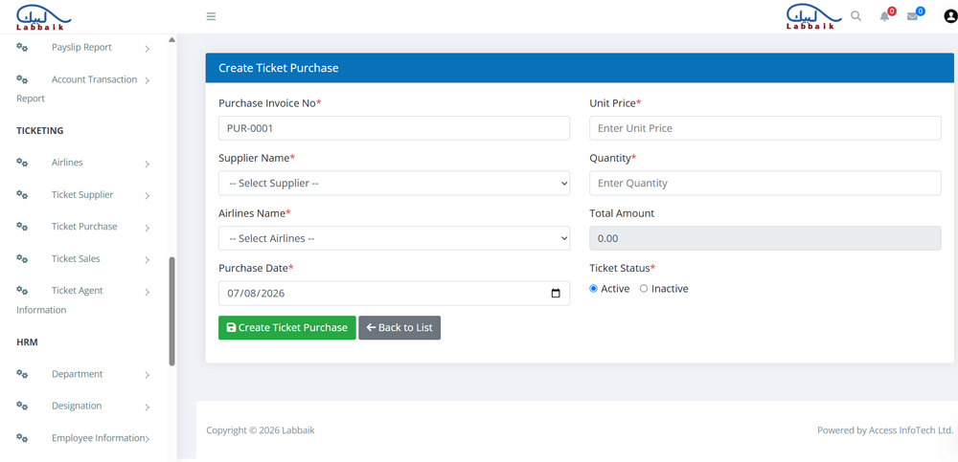Screen dimensions: 958x462
Task: Click the Quantity input field
Action: [x=764, y=183]
